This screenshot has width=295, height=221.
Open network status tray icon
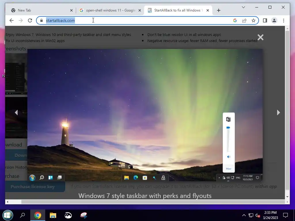251,215
